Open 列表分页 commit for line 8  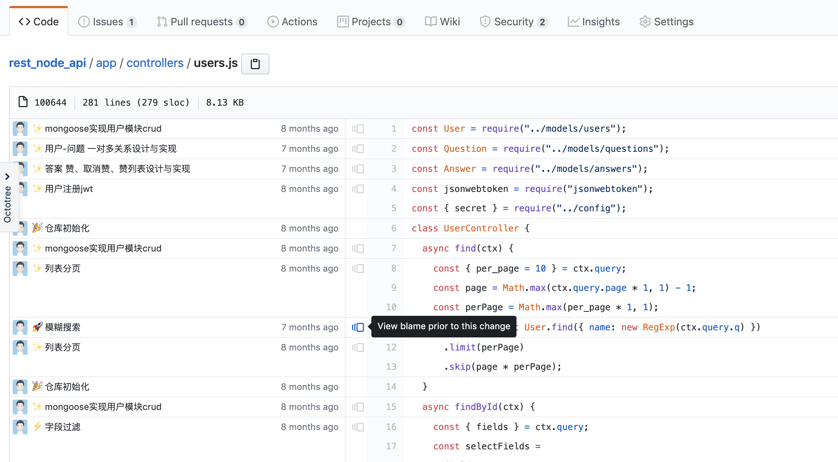(63, 269)
